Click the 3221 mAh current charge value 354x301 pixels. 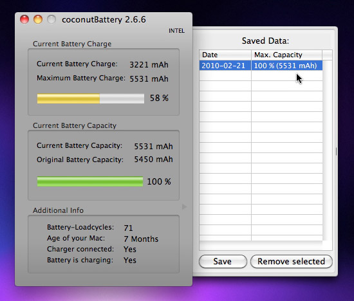(149, 65)
